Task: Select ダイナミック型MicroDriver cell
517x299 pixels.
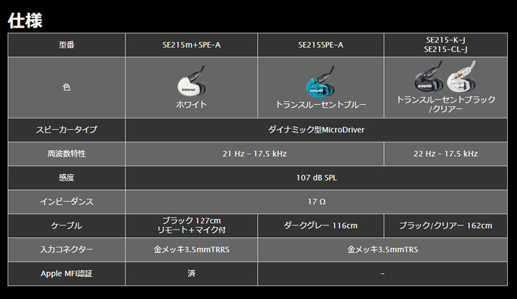Action: pyautogui.click(x=316, y=130)
